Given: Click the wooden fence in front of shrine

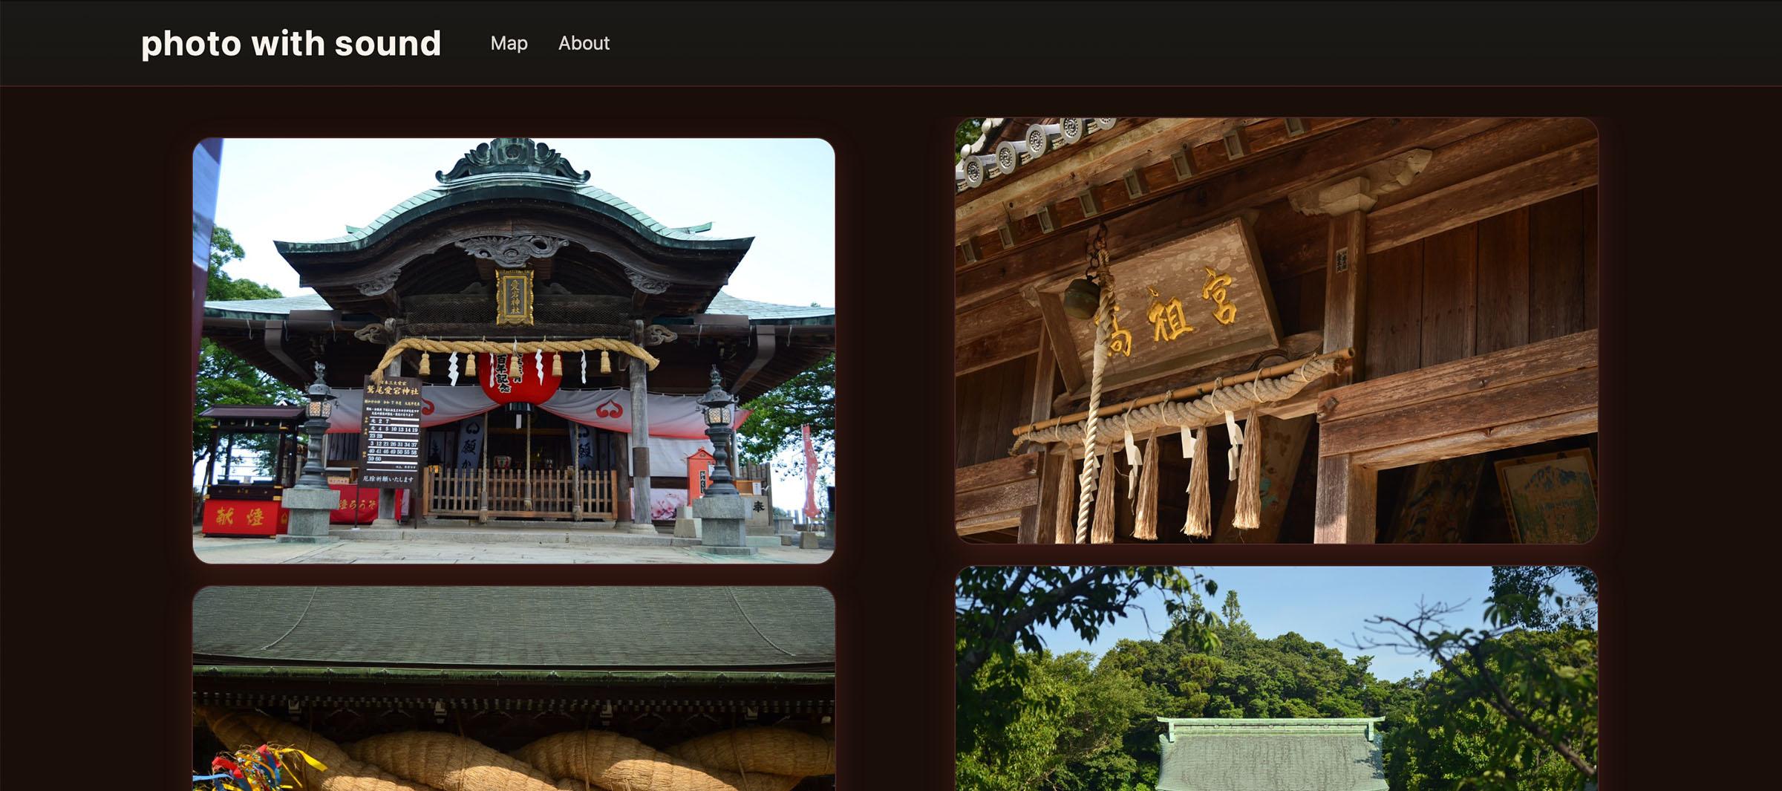Looking at the screenshot, I should point(520,493).
